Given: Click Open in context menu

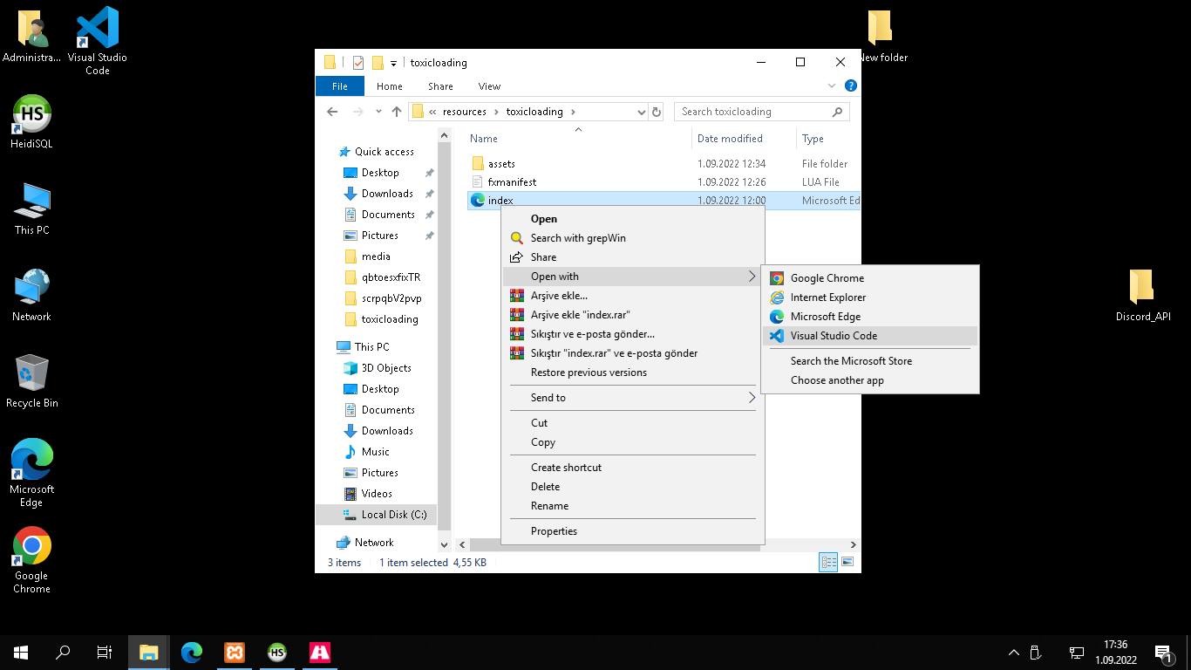Looking at the screenshot, I should point(633,219).
